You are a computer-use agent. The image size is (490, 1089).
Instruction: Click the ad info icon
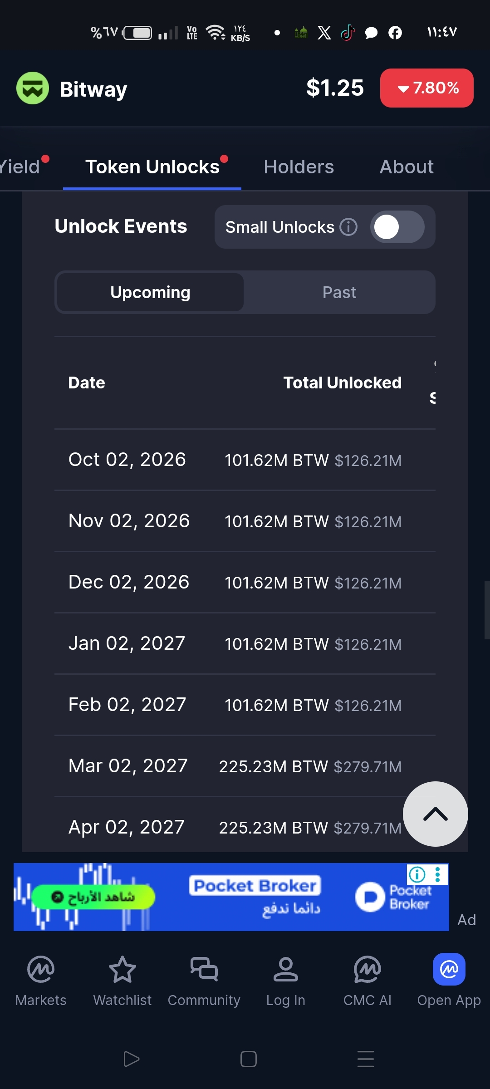pyautogui.click(x=417, y=874)
